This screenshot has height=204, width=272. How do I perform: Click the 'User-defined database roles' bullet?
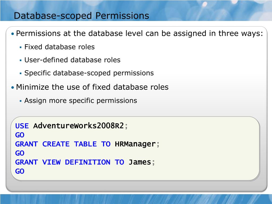72,60
